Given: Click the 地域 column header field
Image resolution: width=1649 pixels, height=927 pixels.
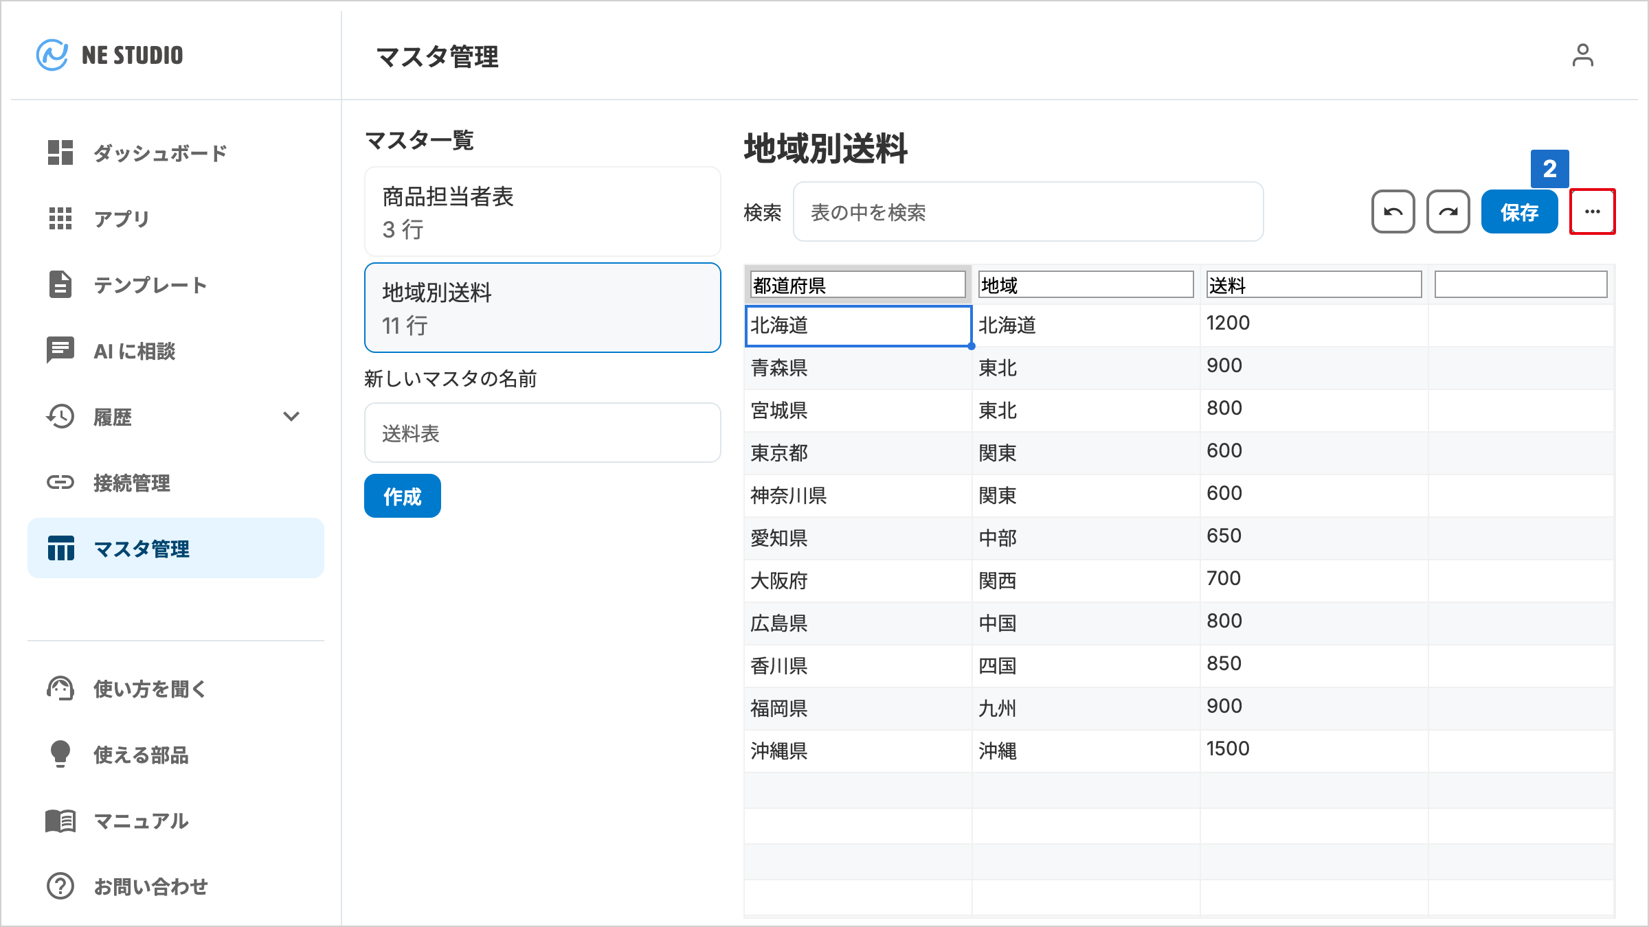Looking at the screenshot, I should 1086,284.
